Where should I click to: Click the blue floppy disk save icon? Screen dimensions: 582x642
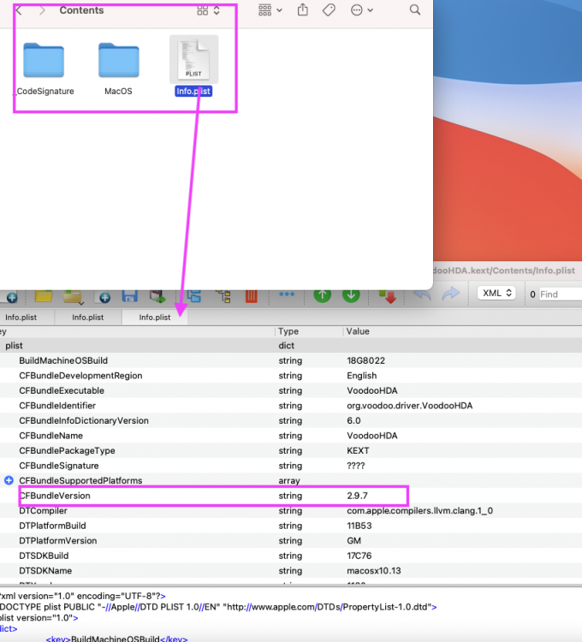click(x=130, y=296)
